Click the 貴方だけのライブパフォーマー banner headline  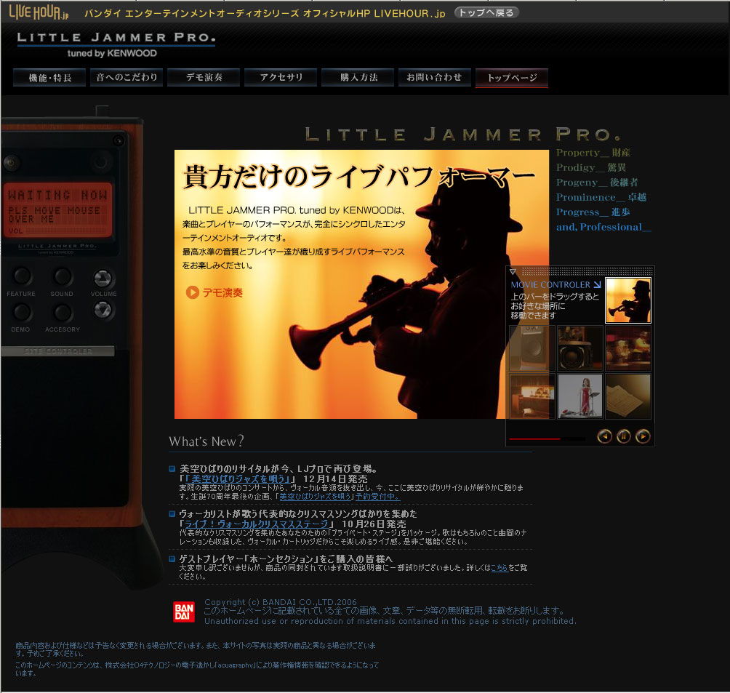pyautogui.click(x=358, y=177)
